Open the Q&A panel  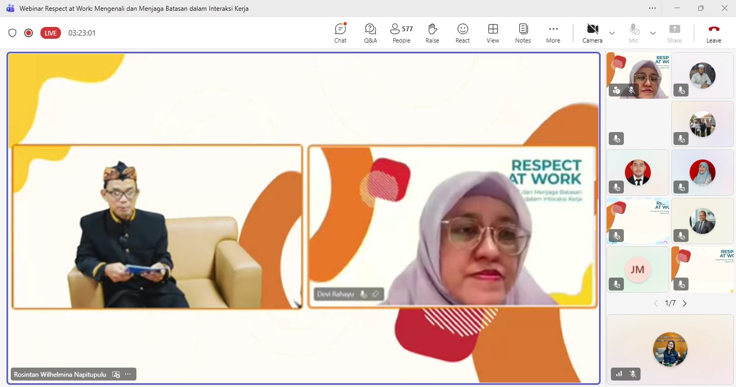tap(370, 33)
